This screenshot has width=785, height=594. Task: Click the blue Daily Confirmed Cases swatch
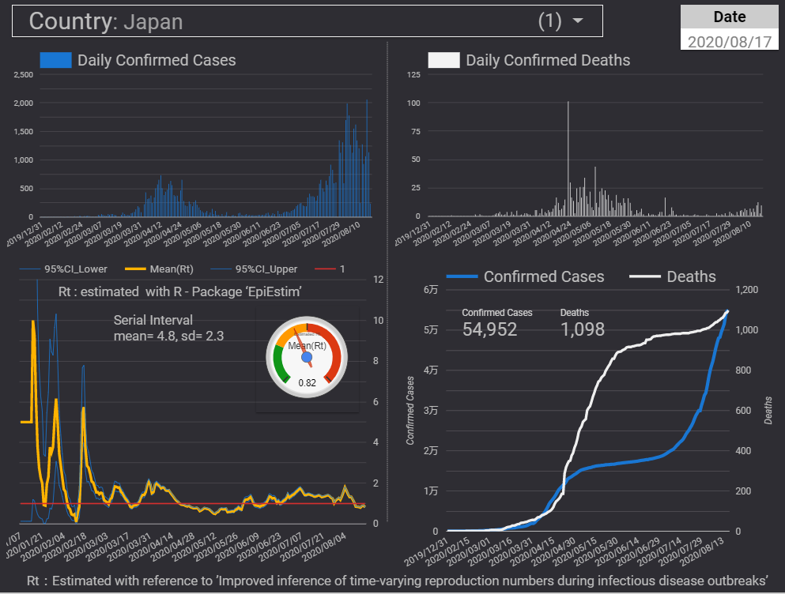(55, 60)
